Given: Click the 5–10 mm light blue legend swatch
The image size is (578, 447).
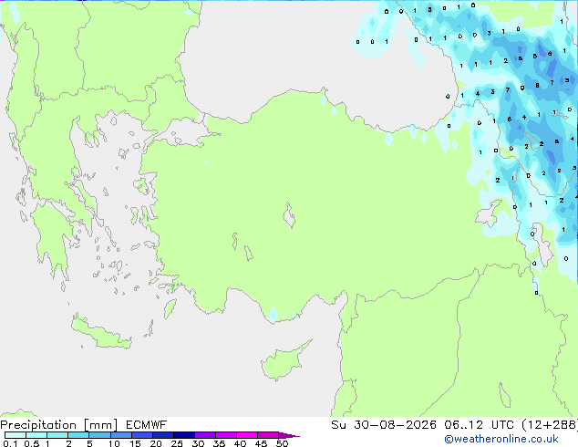Looking at the screenshot, I should (99, 435).
